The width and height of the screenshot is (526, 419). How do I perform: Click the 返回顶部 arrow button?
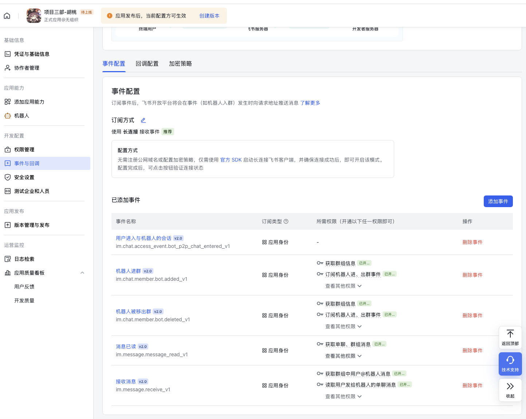pos(510,337)
